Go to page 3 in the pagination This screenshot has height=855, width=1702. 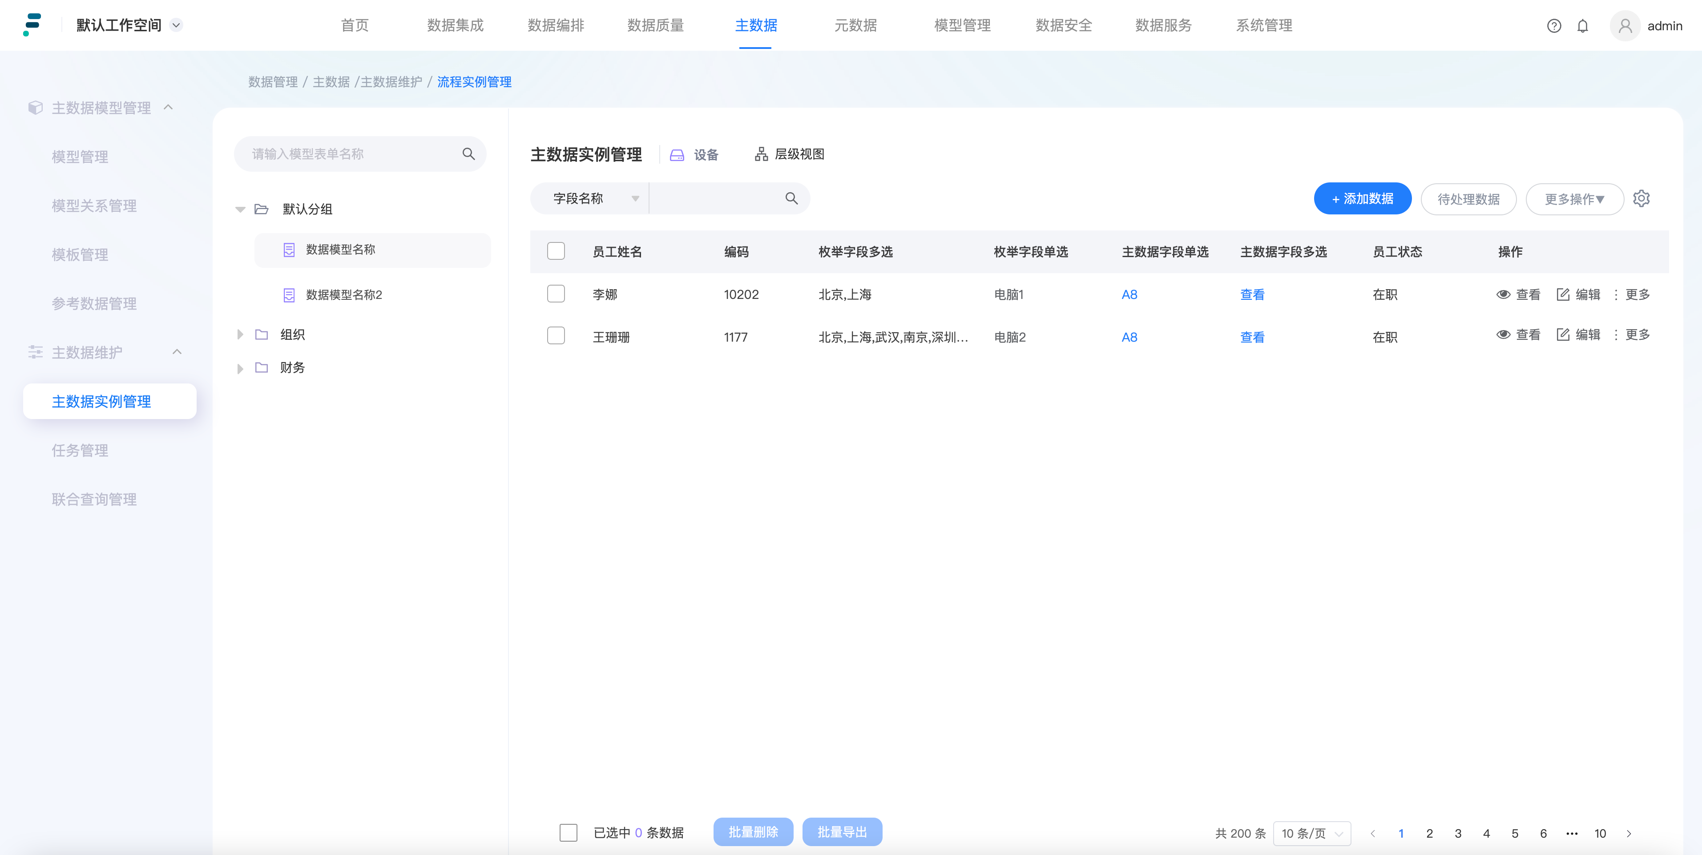tap(1457, 833)
